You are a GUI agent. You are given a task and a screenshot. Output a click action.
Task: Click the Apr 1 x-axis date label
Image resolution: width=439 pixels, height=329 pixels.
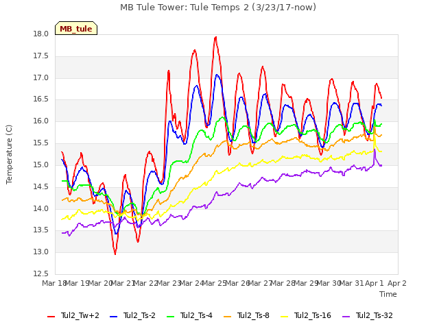[x=375, y=283]
